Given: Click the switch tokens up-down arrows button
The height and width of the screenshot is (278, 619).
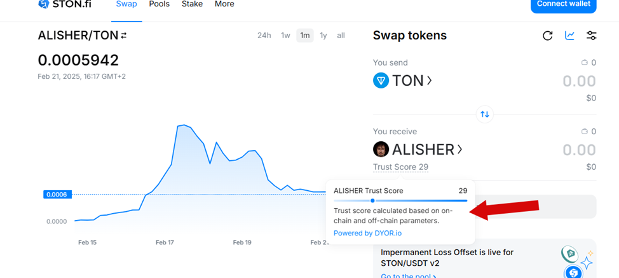Looking at the screenshot, I should pyautogui.click(x=485, y=115).
